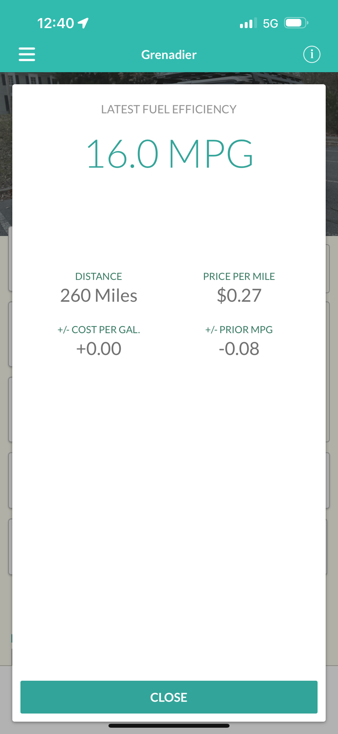This screenshot has height=734, width=338.
Task: Tap the Grenadier vehicle title
Action: tap(169, 55)
